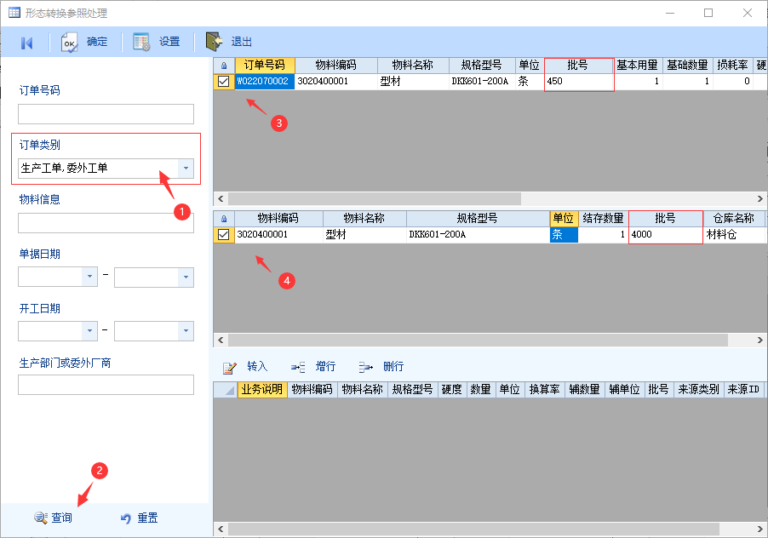Open the 订单类别 dropdown
The image size is (768, 538).
(x=186, y=169)
